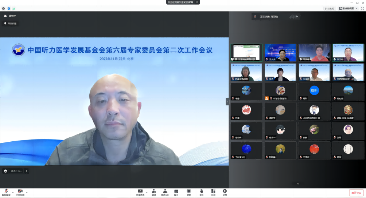Open meeting settings gear
The image size is (366, 198).
pos(225,193)
